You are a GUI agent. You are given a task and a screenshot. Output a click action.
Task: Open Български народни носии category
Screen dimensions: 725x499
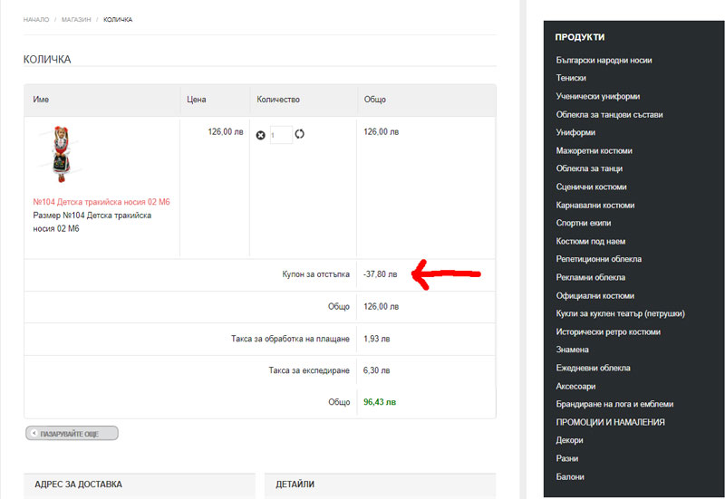coord(604,60)
